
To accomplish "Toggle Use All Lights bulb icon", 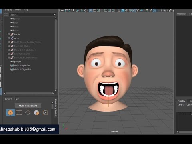I will [x=138, y=10].
